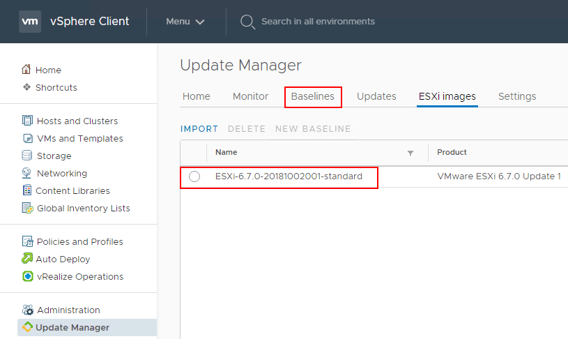Open the Name column filter icon
This screenshot has width=568, height=339.
410,153
